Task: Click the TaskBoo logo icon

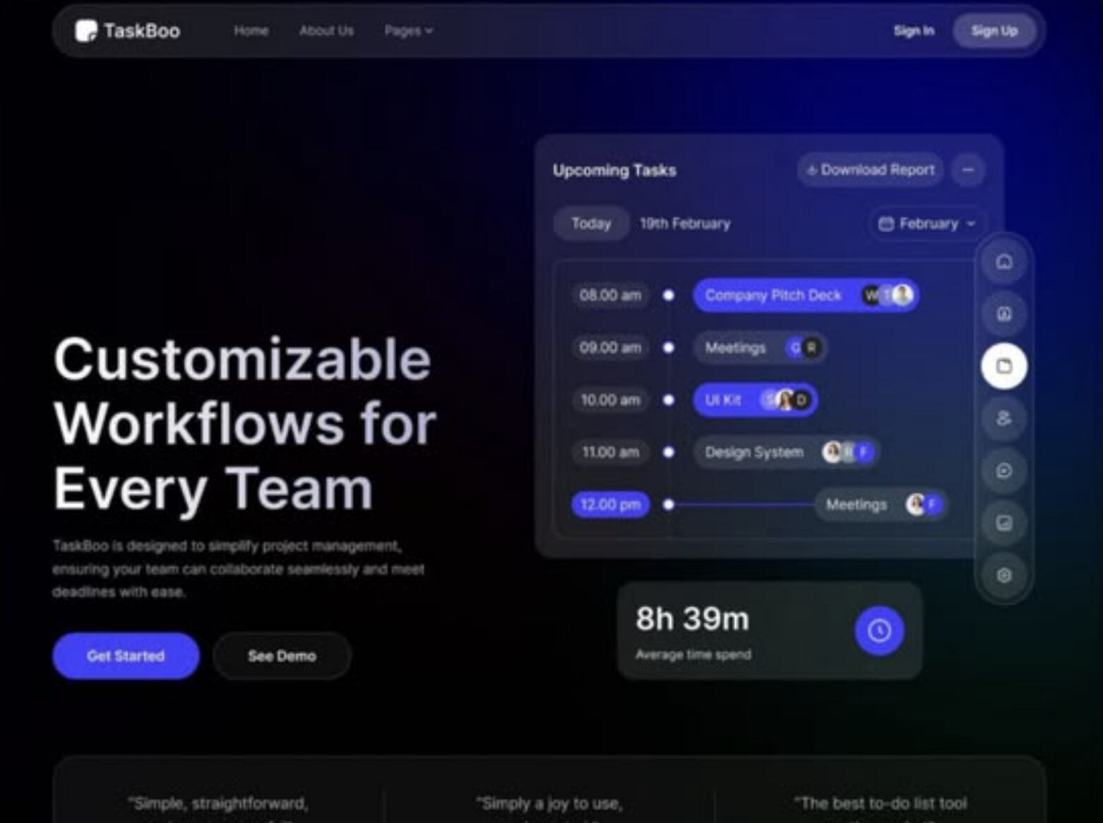Action: pos(86,30)
